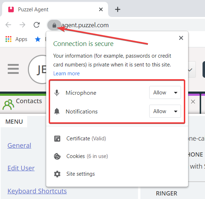The width and height of the screenshot is (205, 199).
Task: Open the Microphone permission dropdown
Action: 165,93
